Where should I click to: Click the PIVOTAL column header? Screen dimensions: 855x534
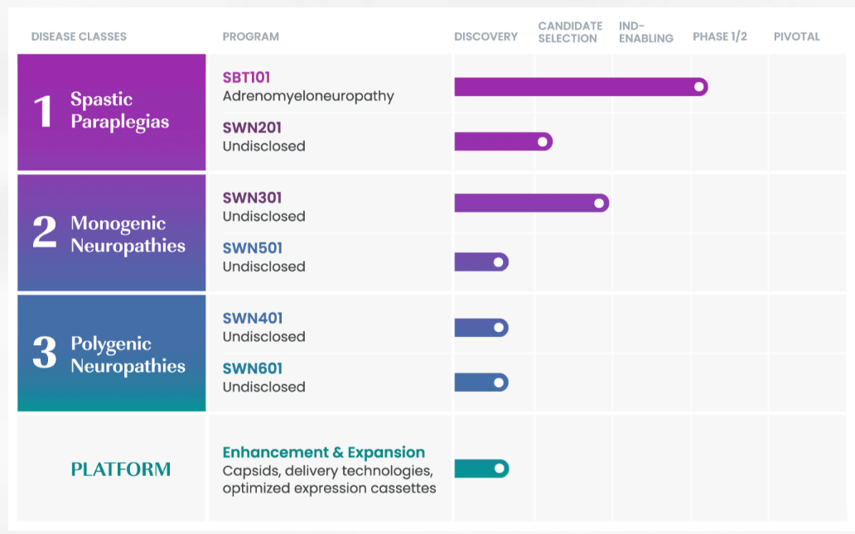coord(796,36)
